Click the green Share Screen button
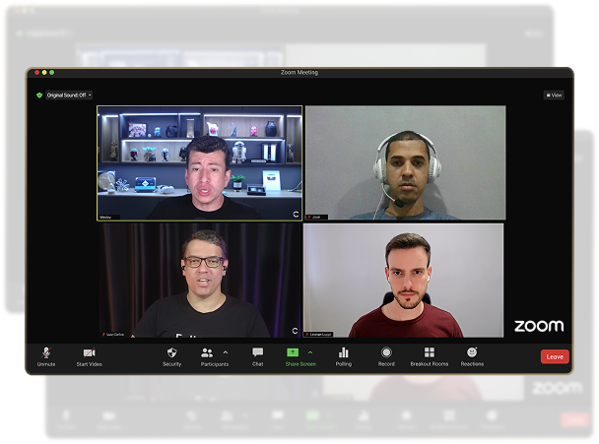 pos(293,352)
